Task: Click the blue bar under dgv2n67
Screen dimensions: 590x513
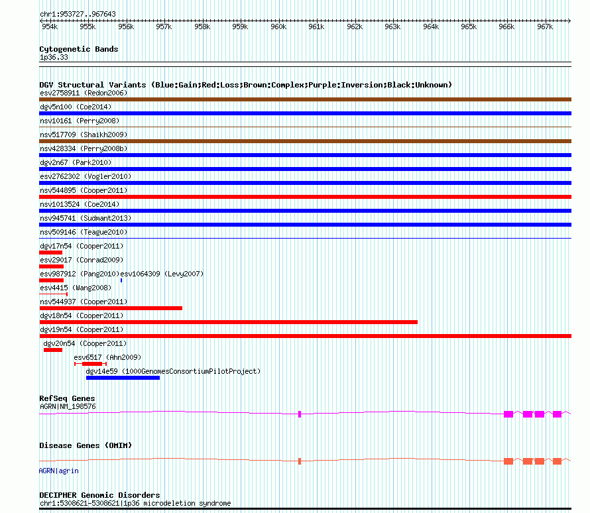Action: click(x=305, y=169)
